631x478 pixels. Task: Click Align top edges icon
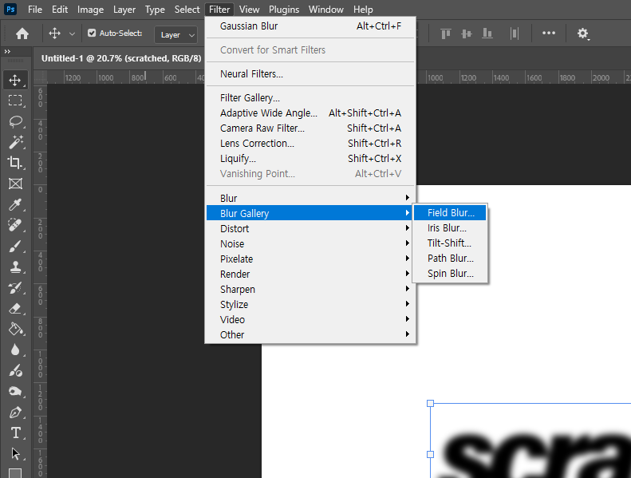click(445, 34)
